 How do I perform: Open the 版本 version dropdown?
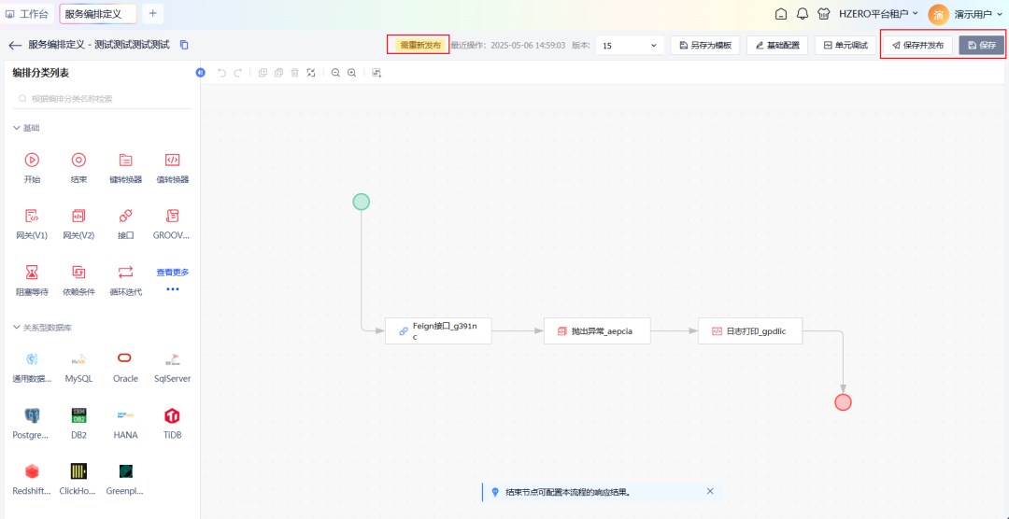point(631,45)
